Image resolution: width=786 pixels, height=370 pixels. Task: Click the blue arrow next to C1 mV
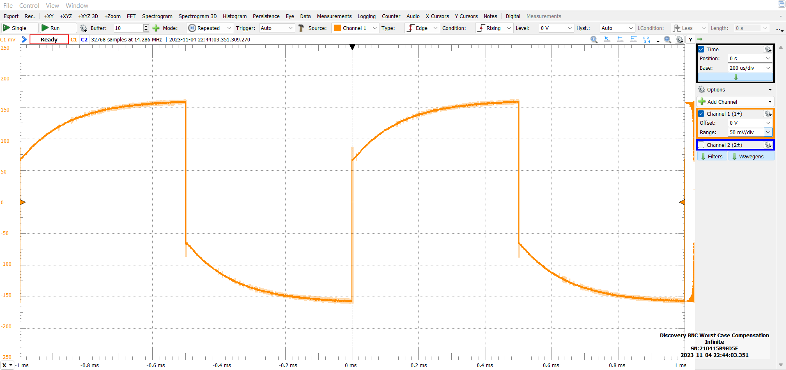[24, 39]
